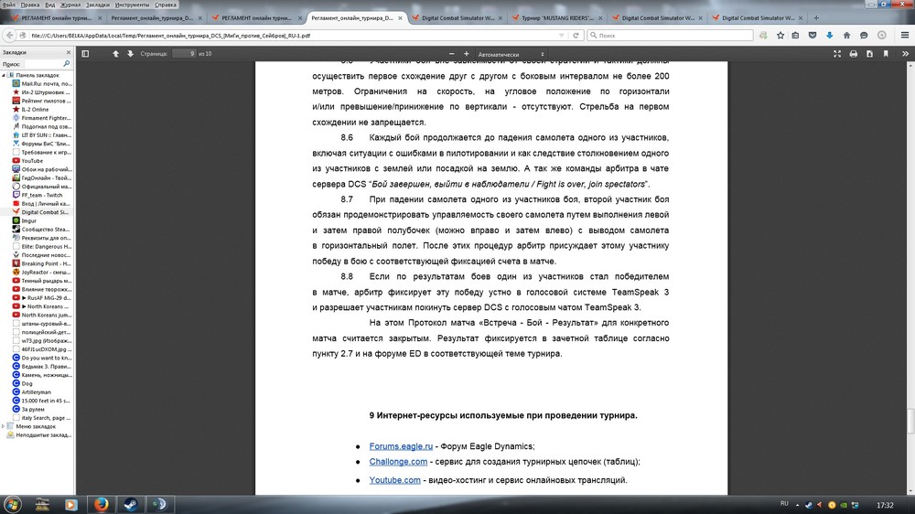Print the PDF document
Viewport: 915px width, 514px height.
[x=853, y=54]
